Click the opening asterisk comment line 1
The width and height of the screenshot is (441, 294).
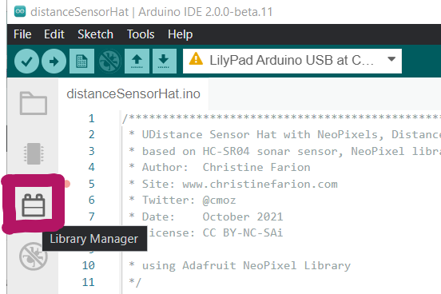(281, 118)
